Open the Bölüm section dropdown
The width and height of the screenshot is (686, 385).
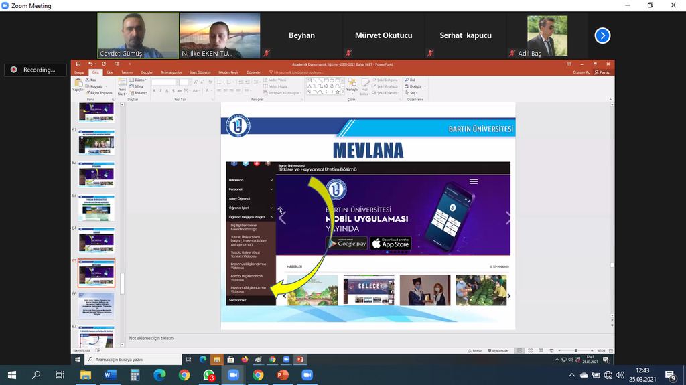(139, 93)
